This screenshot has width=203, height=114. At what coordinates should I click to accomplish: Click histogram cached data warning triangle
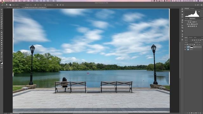[x=199, y=12]
